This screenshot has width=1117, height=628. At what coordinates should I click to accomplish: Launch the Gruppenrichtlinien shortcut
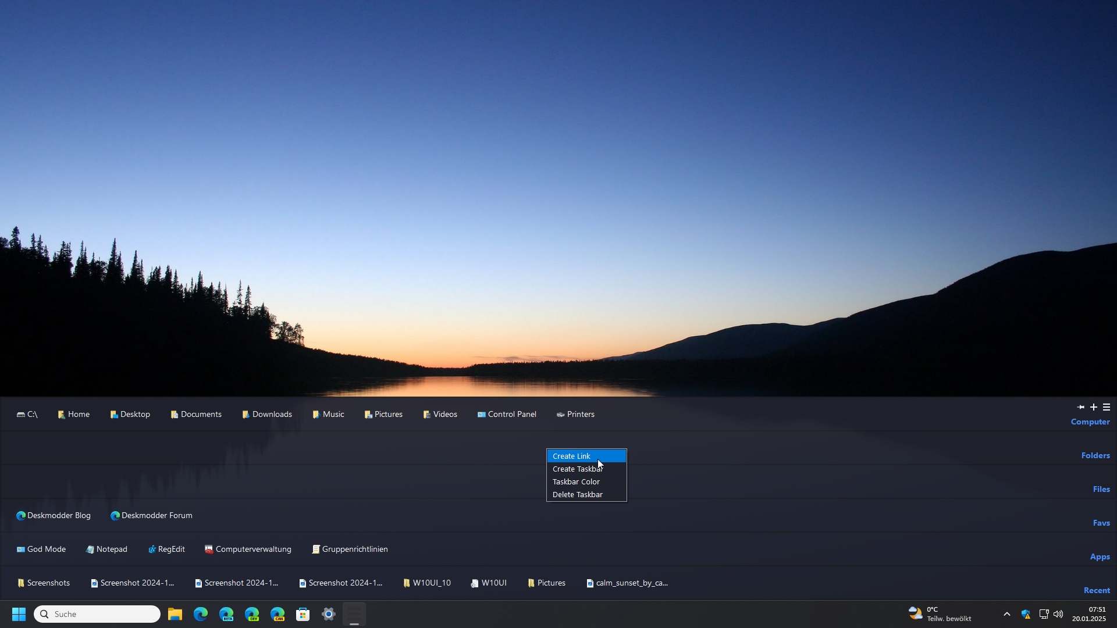click(x=350, y=549)
